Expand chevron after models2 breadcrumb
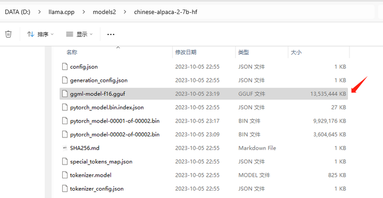 pos(125,12)
